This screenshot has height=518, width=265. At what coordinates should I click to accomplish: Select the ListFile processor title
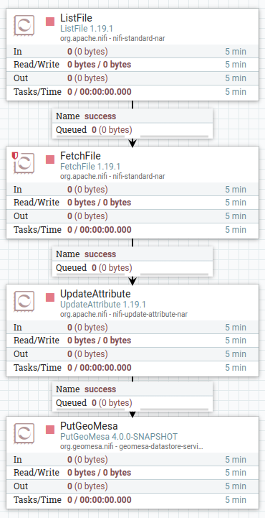coord(76,18)
